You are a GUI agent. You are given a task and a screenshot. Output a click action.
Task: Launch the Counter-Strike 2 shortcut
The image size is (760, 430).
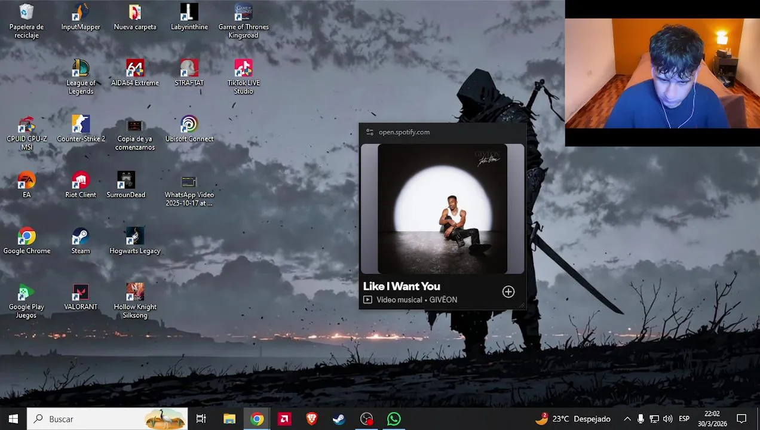coord(81,130)
